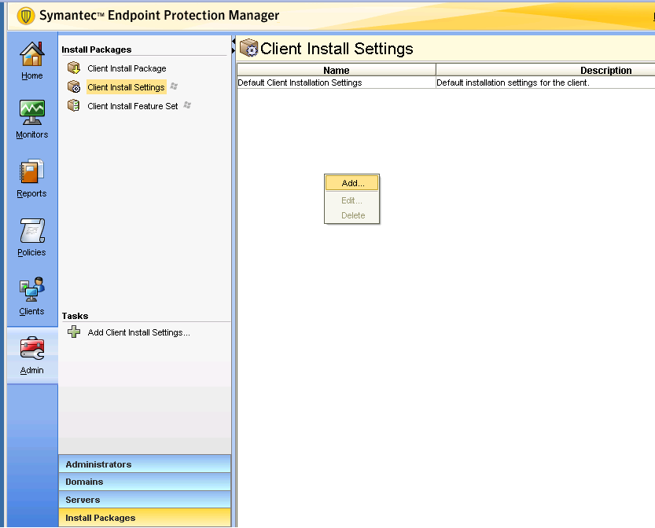Screen dimensions: 655x528
Task: Click Edit... in the context menu
Action: [x=352, y=200]
